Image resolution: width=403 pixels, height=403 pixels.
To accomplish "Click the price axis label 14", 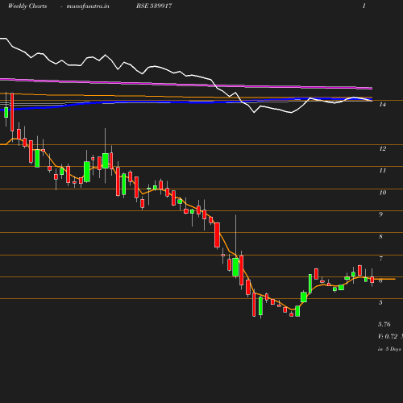I will click(383, 104).
